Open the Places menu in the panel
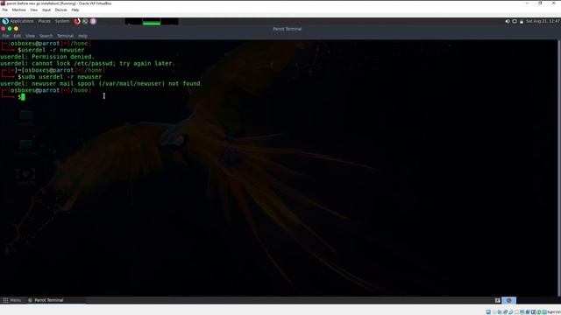Viewport: 561px width, 315px height. (x=45, y=21)
